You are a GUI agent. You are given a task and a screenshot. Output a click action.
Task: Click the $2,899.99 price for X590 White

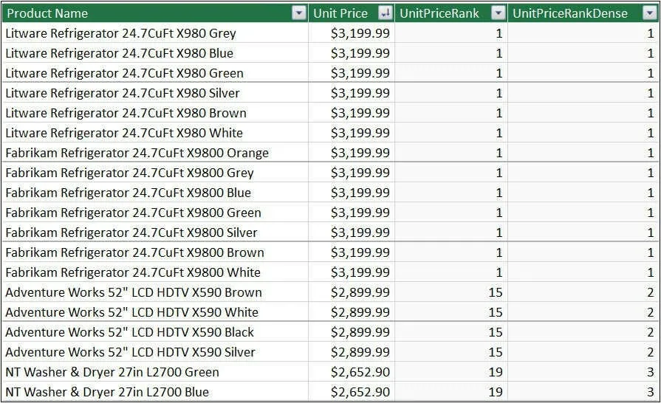(352, 312)
